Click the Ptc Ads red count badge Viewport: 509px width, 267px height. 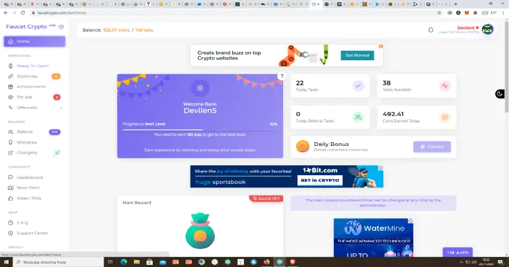pyautogui.click(x=57, y=97)
